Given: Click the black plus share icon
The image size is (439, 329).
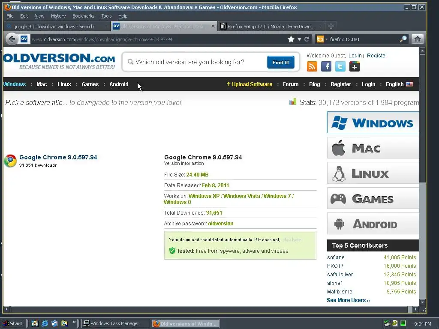Looking at the screenshot, I should click(x=355, y=66).
